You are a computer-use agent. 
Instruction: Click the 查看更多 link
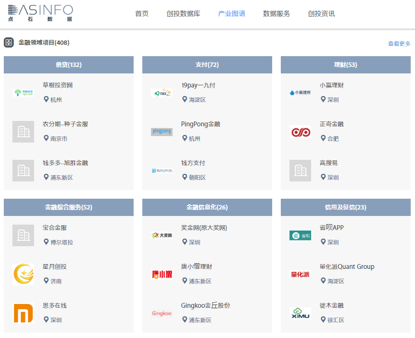(x=399, y=44)
